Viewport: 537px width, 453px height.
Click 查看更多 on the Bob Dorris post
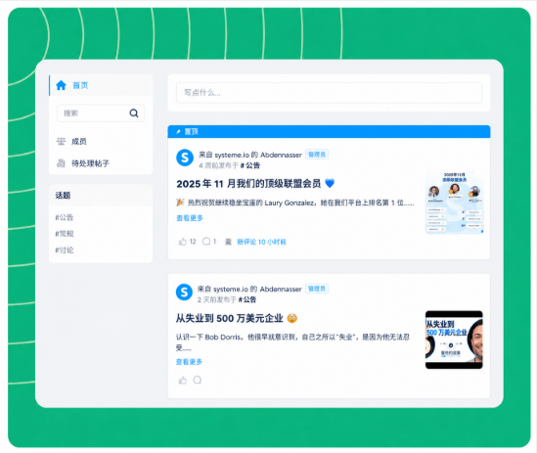tap(189, 362)
